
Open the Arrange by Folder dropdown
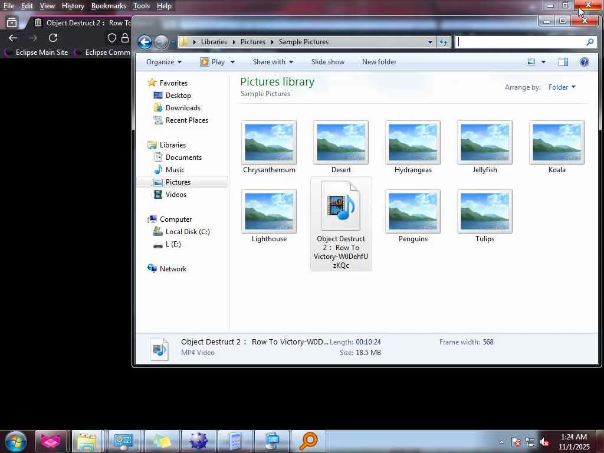pos(562,87)
